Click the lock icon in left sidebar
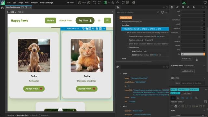Screen dimensions: 208x117 2,8
